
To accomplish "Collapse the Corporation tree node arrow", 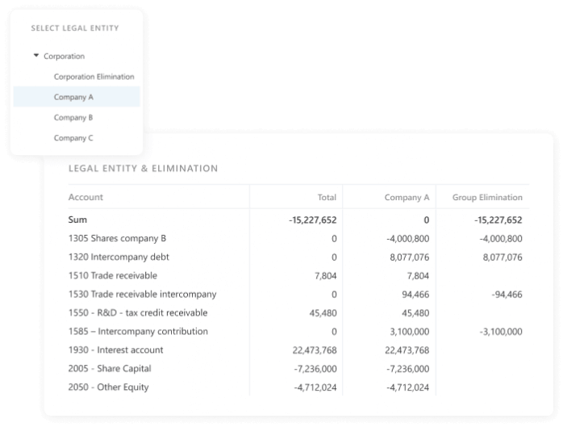I will [x=35, y=57].
